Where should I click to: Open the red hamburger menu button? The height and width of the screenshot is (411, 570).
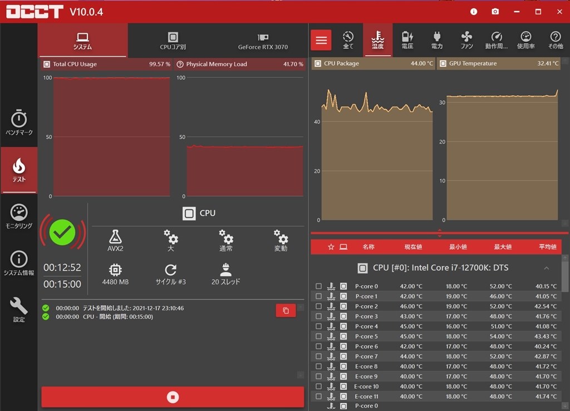(x=321, y=40)
